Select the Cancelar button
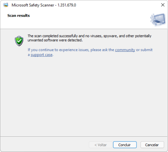This screenshot has height=152, width=168. click(152, 145)
